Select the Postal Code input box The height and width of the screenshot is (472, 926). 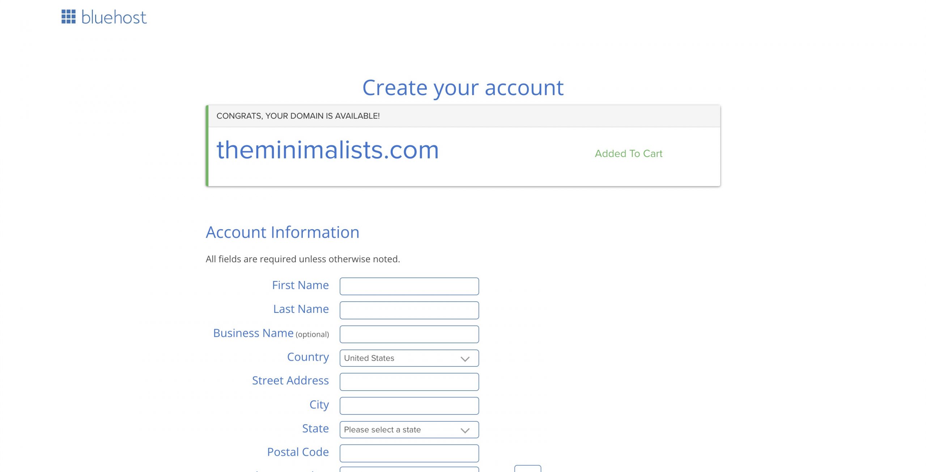409,453
